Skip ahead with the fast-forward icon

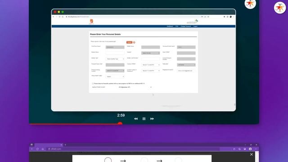coord(152,119)
